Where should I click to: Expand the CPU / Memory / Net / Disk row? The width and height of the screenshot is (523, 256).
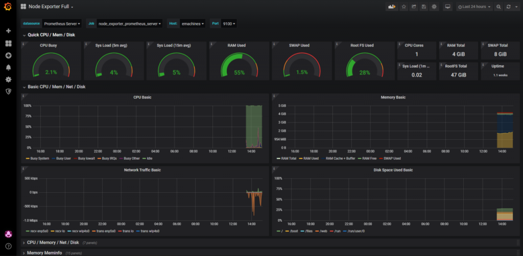tap(53, 243)
